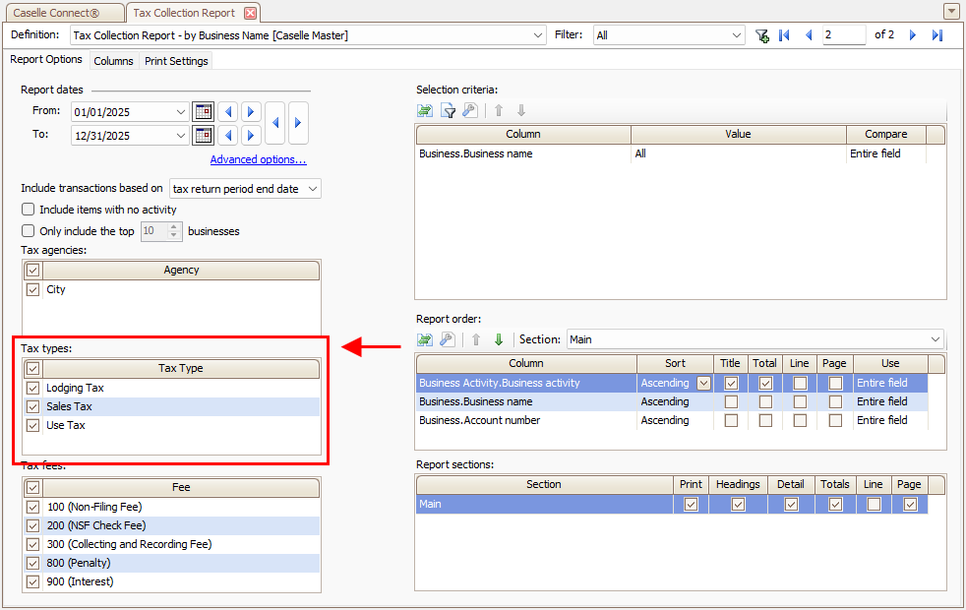
Task: Click the add filter funnel icon
Action: pos(762,35)
